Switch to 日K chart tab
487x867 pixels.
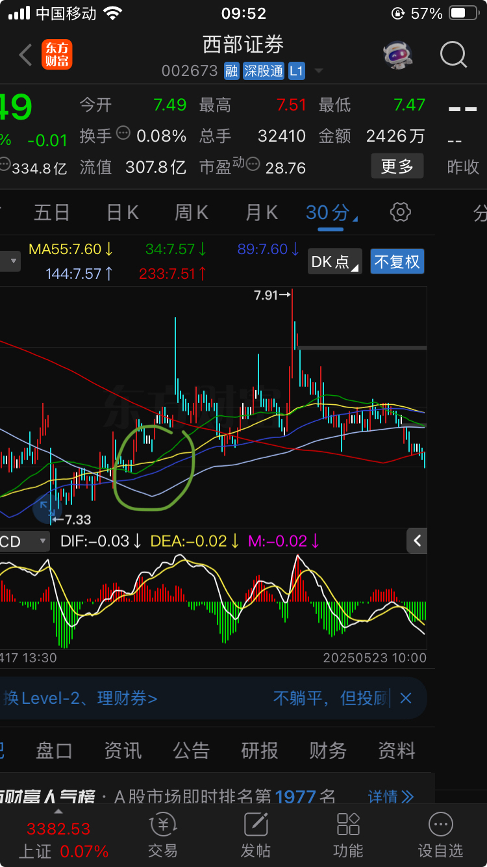[123, 213]
